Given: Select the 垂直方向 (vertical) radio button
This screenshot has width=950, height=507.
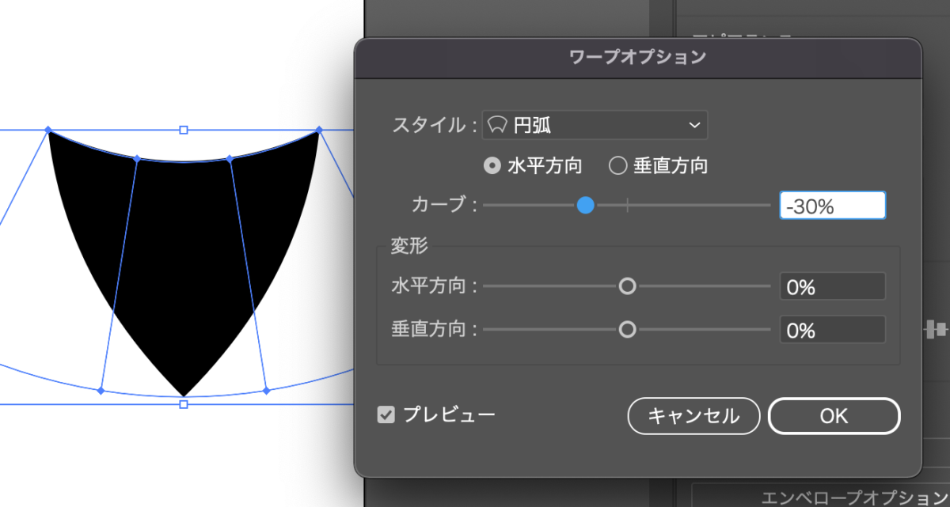Looking at the screenshot, I should coord(618,165).
